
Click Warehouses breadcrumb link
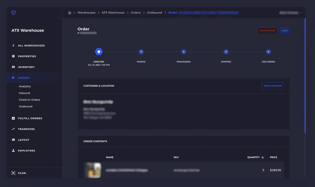(x=86, y=12)
